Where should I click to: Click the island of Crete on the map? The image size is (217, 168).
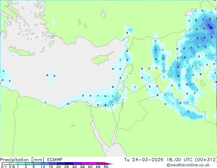click(x=22, y=51)
